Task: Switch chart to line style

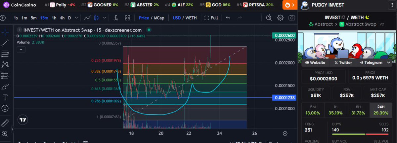Action: pos(87,18)
